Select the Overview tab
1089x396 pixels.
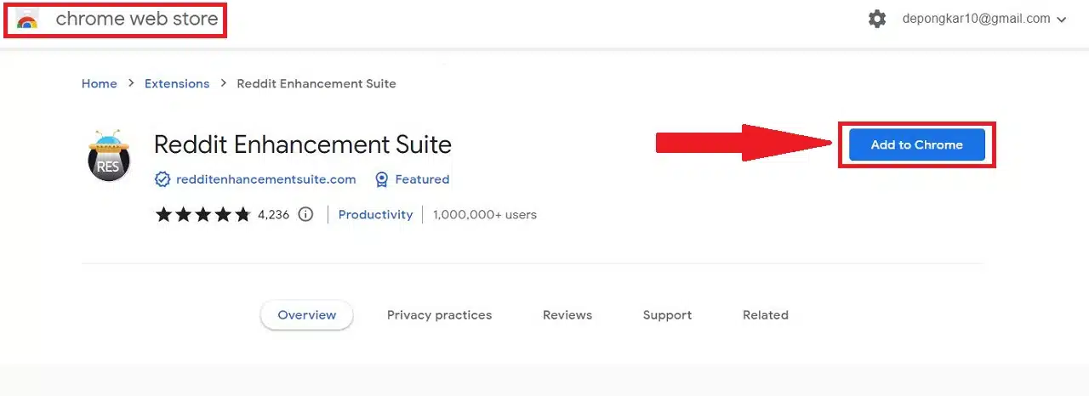[307, 315]
